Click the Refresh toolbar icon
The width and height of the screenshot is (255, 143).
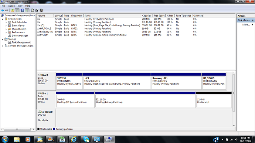(33, 10)
